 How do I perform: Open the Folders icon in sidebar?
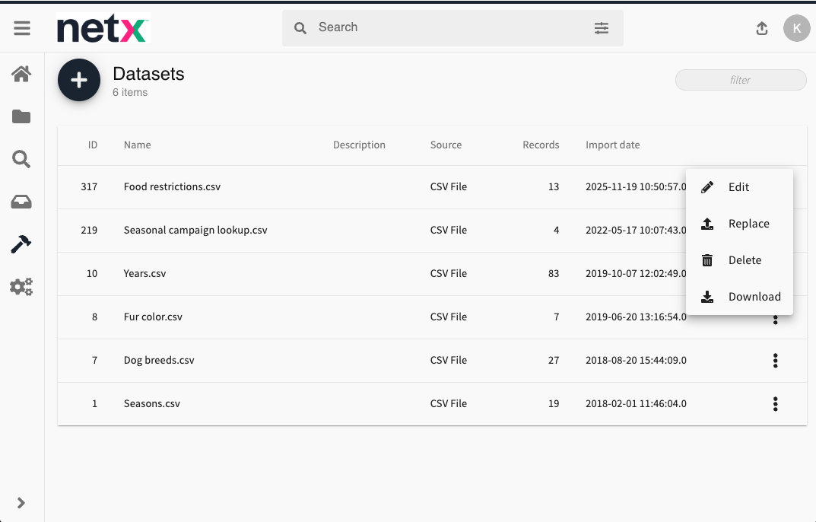21,116
